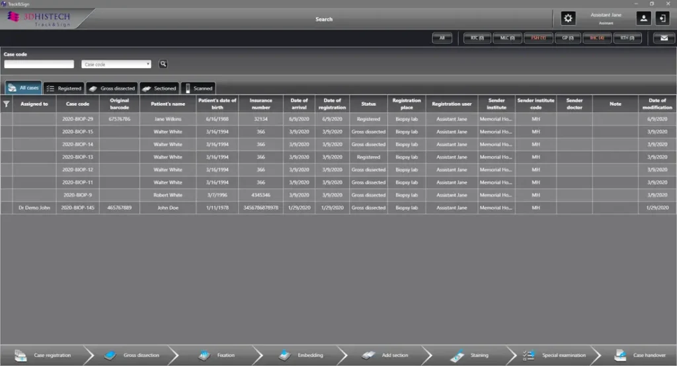Select case 2020-BIOP-14
The height and width of the screenshot is (366, 677).
[x=78, y=144]
